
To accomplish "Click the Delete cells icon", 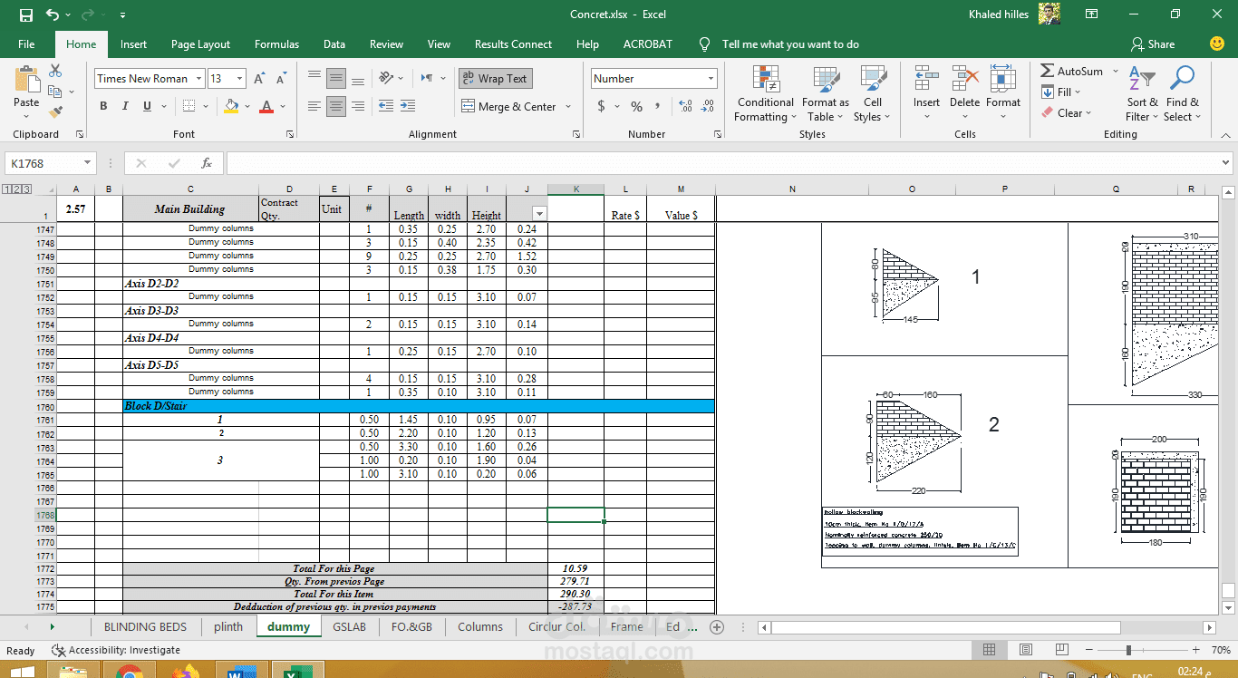I will tap(964, 79).
